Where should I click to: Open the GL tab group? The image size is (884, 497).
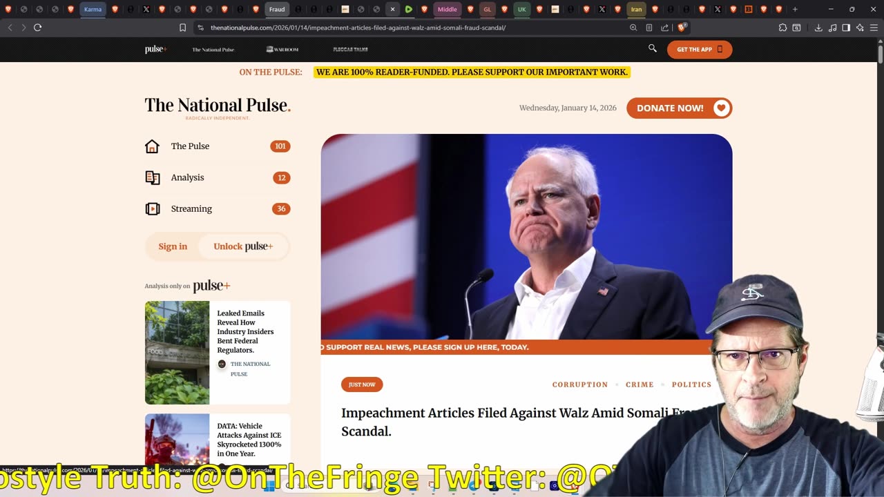point(488,9)
